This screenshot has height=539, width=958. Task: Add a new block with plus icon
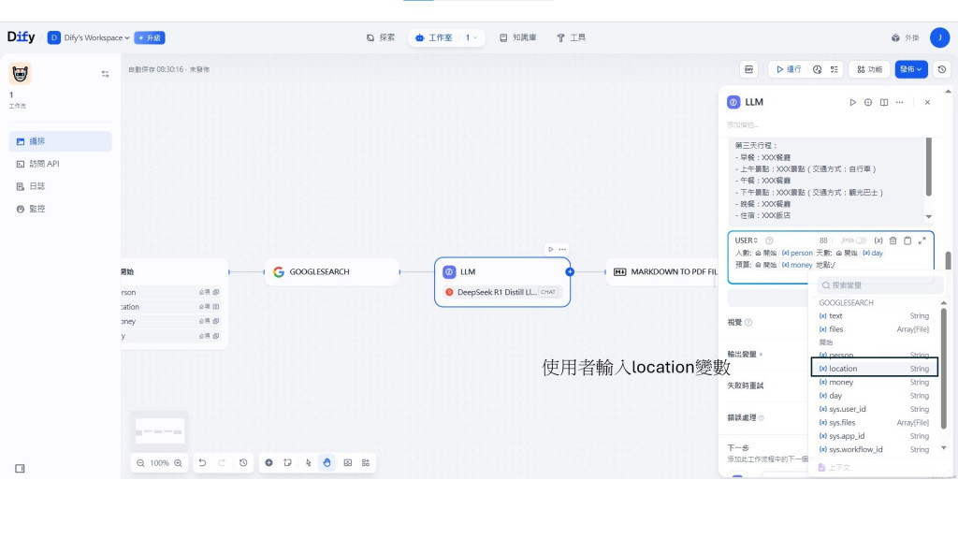pos(269,463)
